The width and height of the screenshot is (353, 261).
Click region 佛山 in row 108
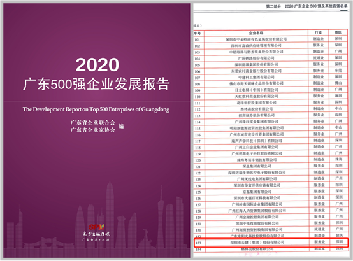(x=338, y=83)
